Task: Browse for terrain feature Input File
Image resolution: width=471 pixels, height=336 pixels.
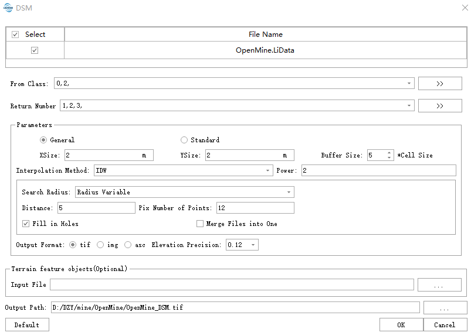Action: (x=439, y=285)
